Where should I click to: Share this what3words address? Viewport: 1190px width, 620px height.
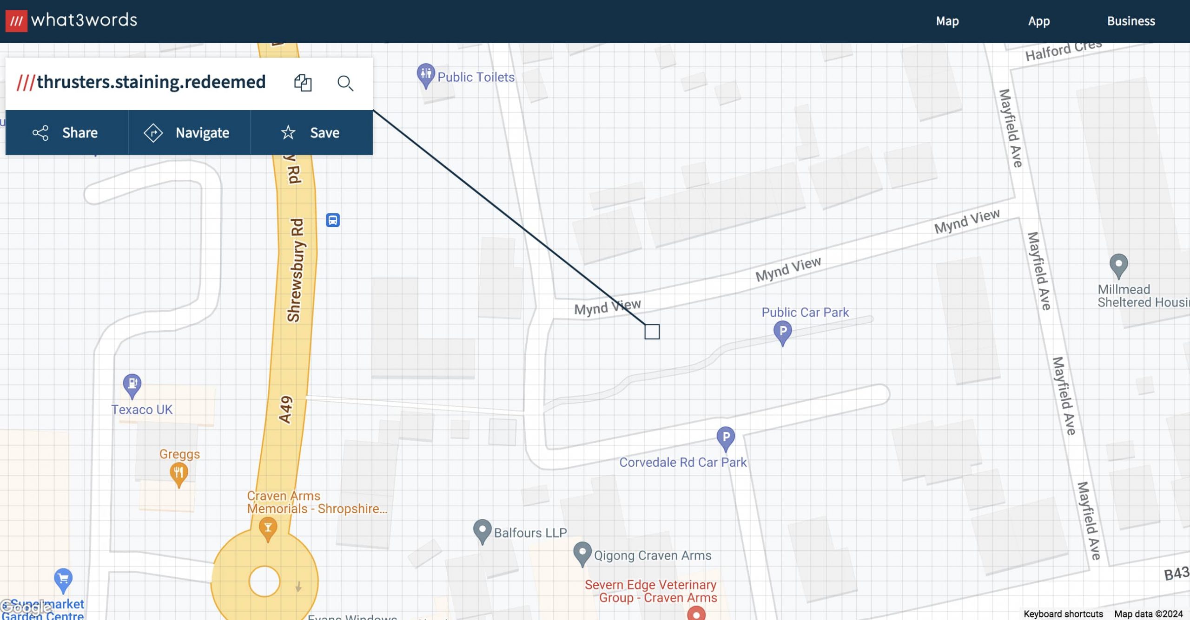pos(67,133)
